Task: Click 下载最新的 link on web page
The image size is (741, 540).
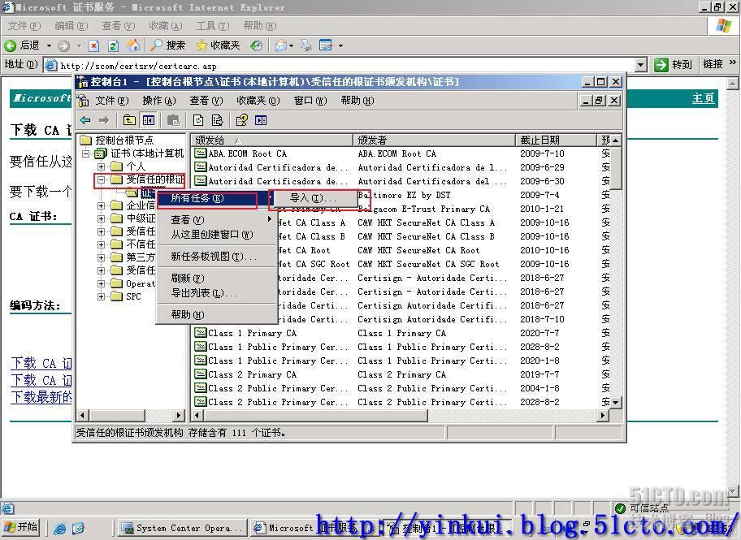Action: [41, 397]
